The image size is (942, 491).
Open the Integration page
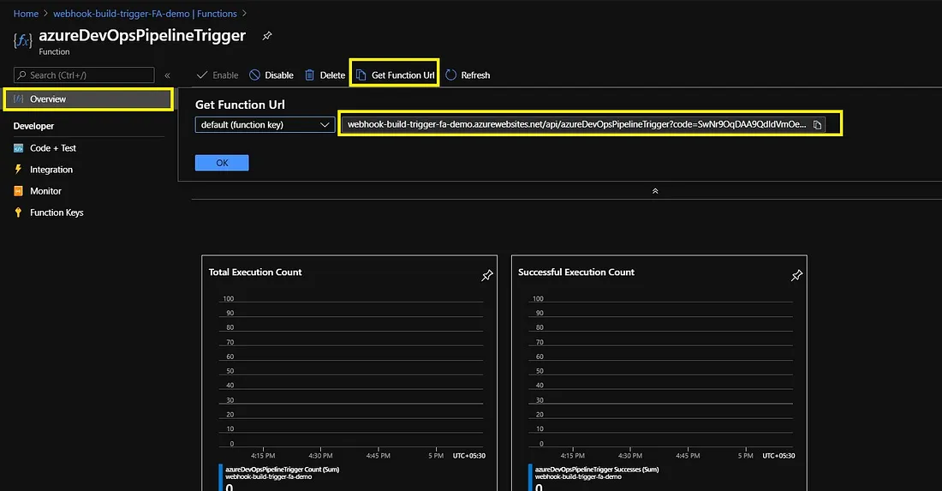[51, 170]
